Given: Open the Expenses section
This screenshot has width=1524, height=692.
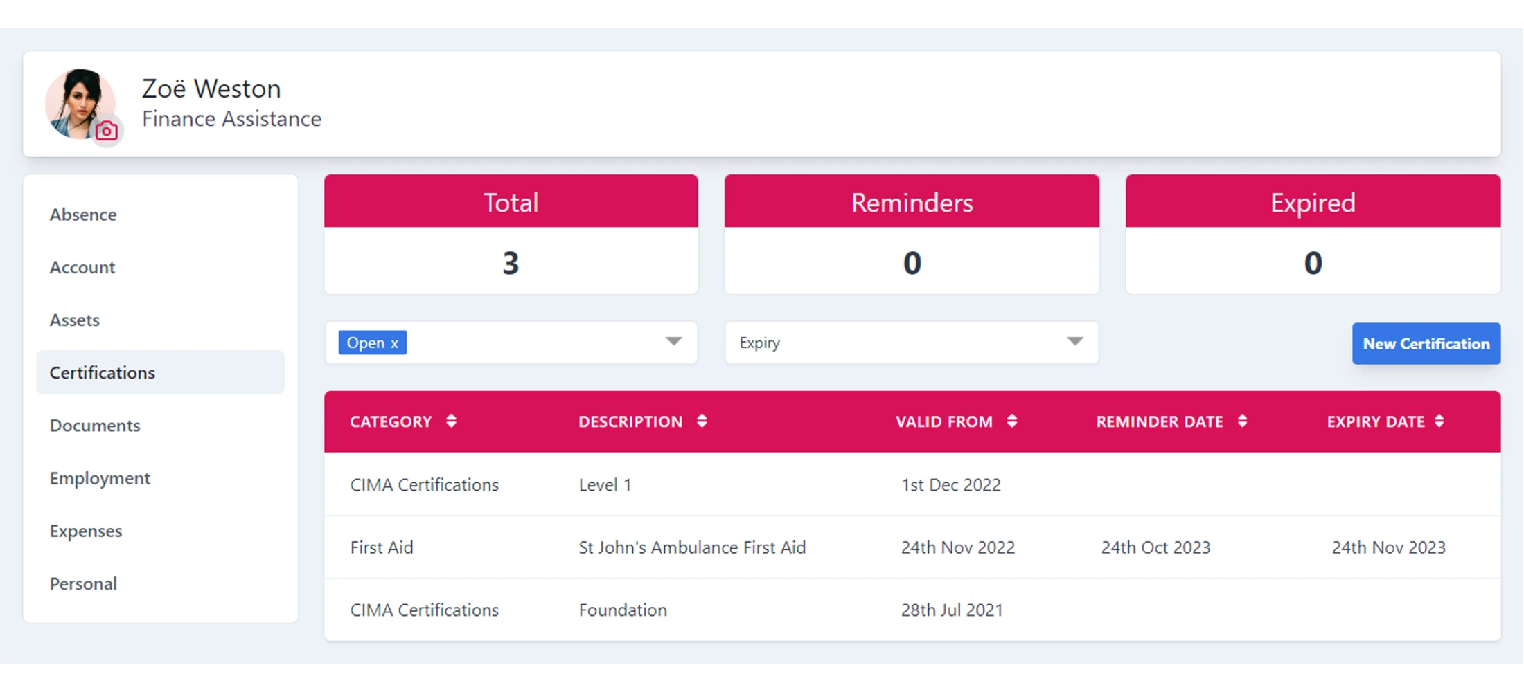Looking at the screenshot, I should coord(86,531).
